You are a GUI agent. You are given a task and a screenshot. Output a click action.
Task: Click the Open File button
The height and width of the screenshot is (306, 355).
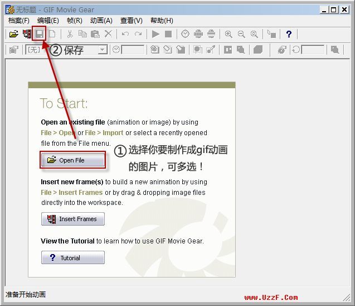73,160
